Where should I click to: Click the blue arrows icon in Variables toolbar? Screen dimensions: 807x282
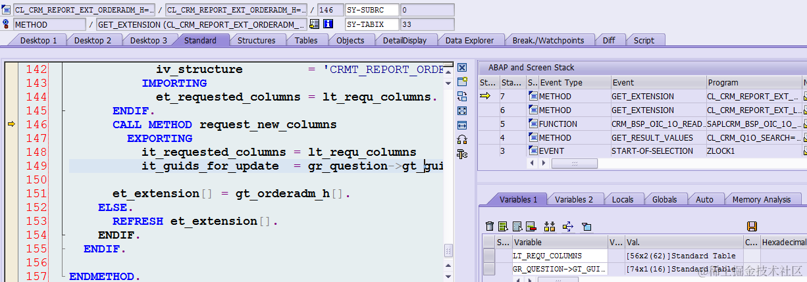(x=568, y=227)
